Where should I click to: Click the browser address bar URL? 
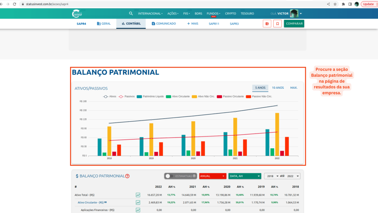[x=52, y=4]
